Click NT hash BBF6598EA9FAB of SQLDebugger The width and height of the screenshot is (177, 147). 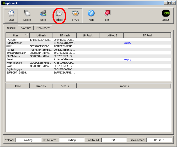pyautogui.click(x=64, y=69)
